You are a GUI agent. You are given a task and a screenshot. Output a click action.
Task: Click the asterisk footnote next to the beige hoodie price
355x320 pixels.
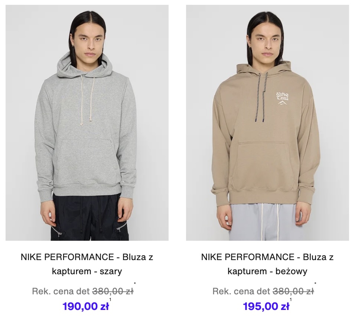tap(315, 283)
